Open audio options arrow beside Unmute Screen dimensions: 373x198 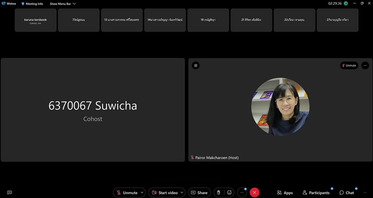tap(142, 193)
